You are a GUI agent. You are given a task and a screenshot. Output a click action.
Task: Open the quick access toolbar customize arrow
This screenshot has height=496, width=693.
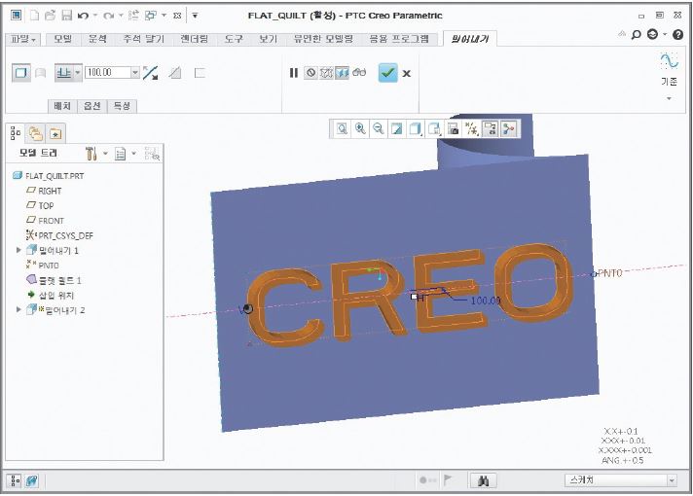[x=195, y=16]
